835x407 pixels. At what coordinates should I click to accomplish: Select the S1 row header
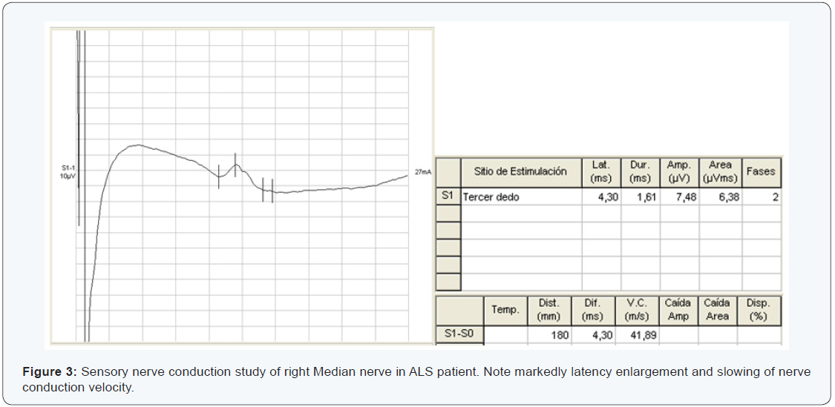point(448,196)
